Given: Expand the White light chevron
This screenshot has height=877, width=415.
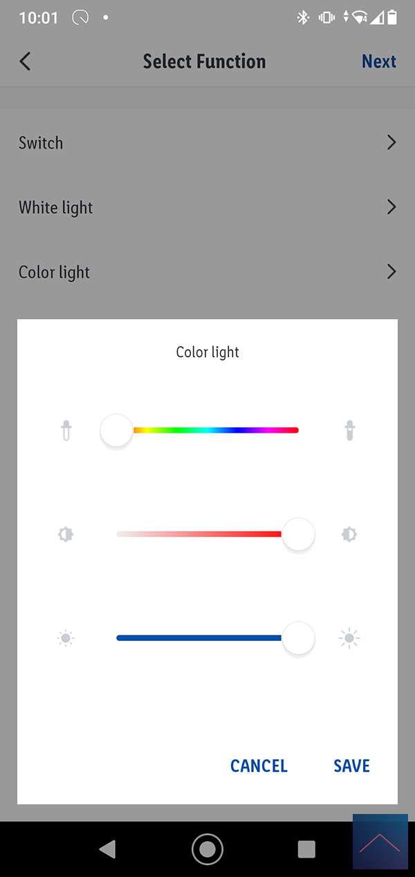Looking at the screenshot, I should coord(391,207).
